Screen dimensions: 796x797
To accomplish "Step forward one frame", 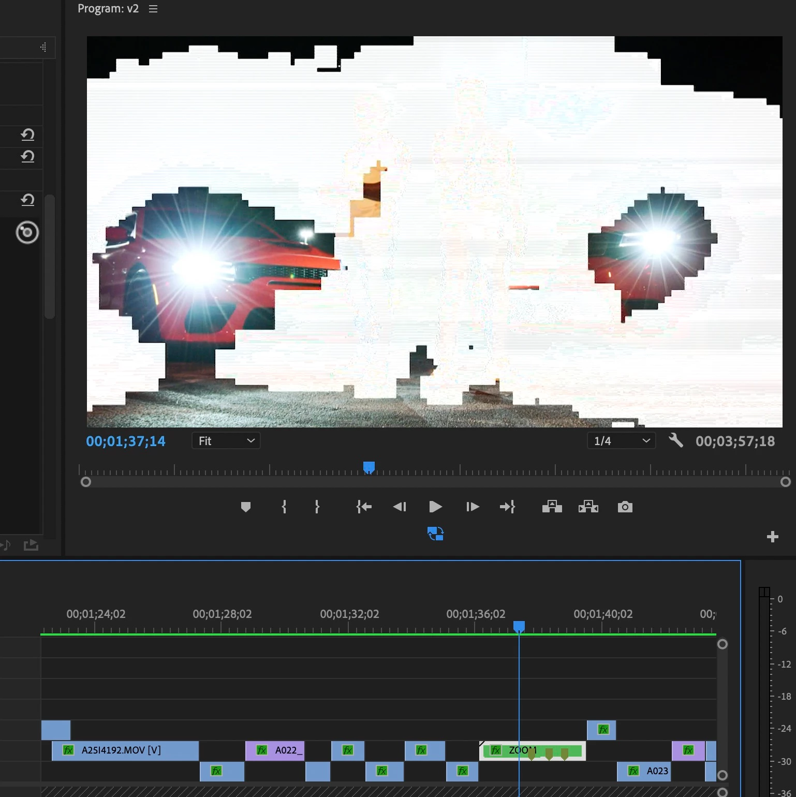I will pyautogui.click(x=472, y=507).
